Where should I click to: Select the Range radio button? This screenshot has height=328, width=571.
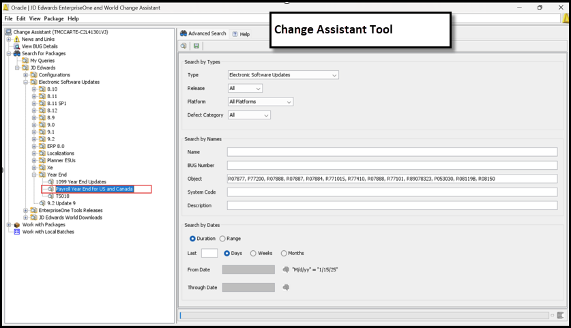coord(222,239)
